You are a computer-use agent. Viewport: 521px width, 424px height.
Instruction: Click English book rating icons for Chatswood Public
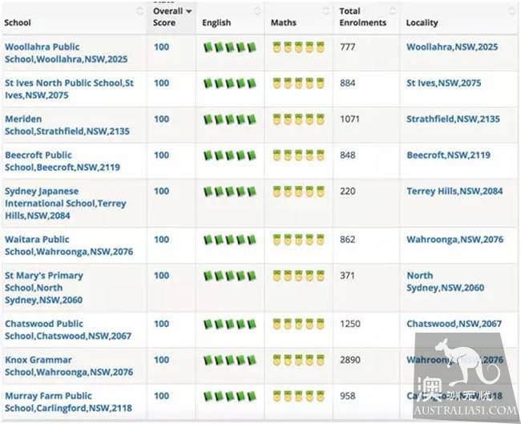tap(230, 324)
